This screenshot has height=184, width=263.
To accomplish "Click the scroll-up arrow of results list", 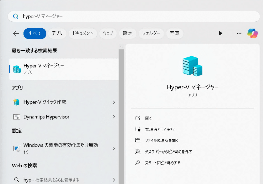I will [121, 47].
